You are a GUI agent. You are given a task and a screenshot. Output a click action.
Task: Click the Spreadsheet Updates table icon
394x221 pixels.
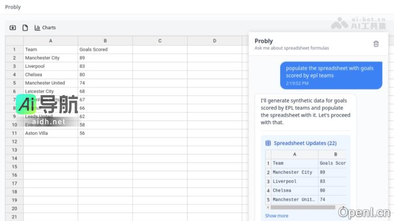pyautogui.click(x=268, y=143)
